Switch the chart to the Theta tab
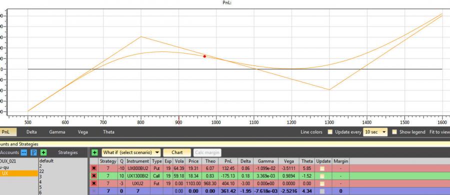450x195 pixels. tap(108, 132)
